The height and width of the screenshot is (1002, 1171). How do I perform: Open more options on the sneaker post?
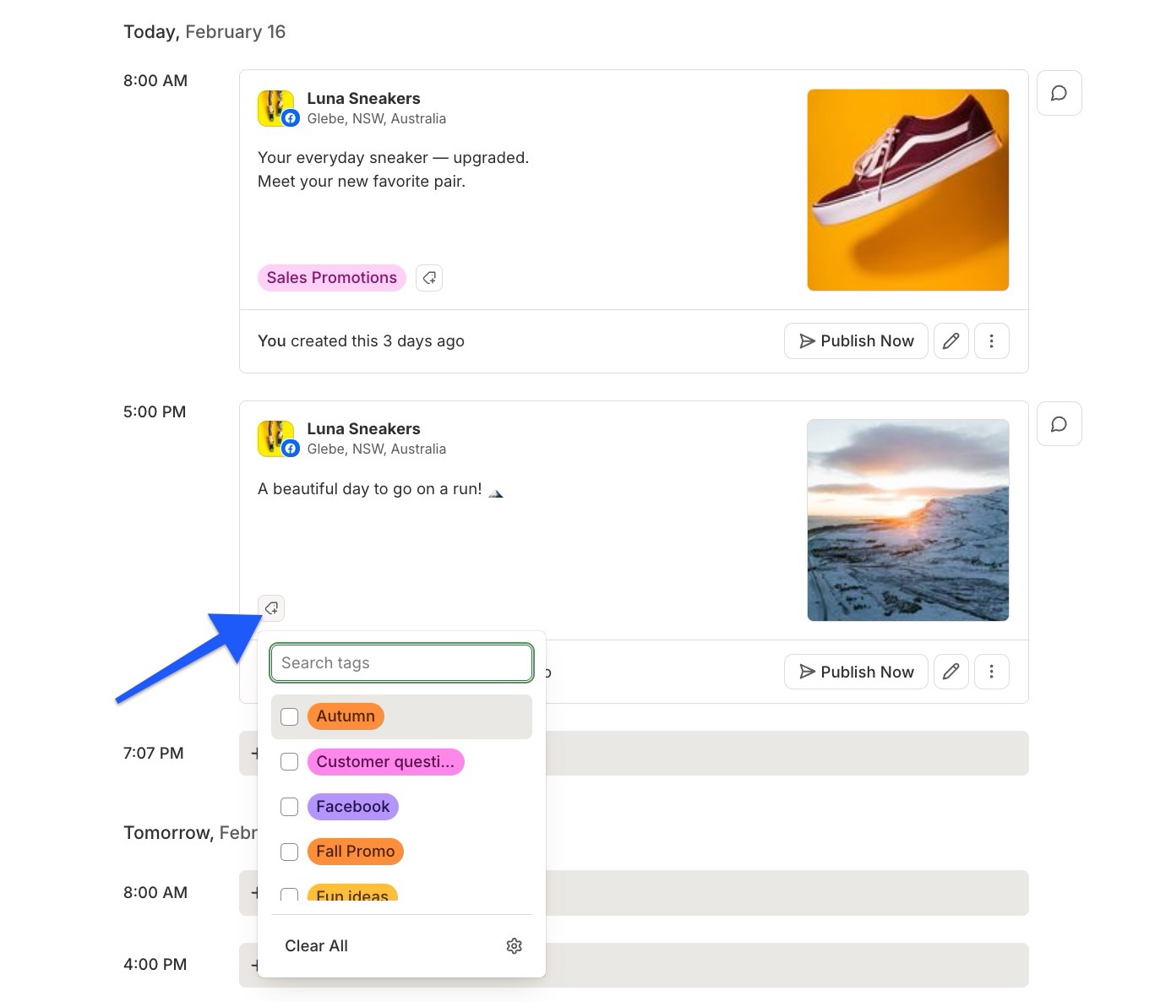click(x=992, y=340)
